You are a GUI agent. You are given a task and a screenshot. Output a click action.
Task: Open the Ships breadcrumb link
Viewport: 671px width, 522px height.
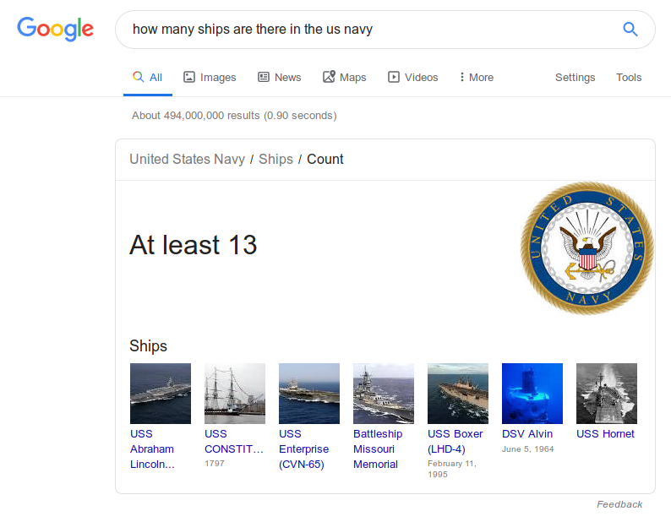tap(275, 159)
